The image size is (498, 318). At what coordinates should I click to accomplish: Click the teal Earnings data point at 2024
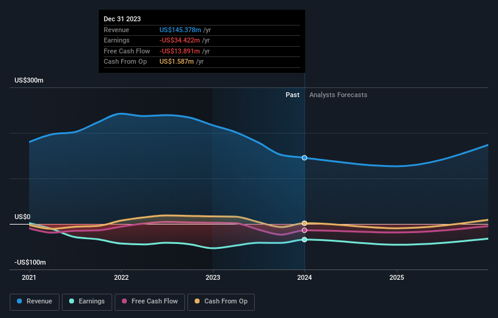305,240
